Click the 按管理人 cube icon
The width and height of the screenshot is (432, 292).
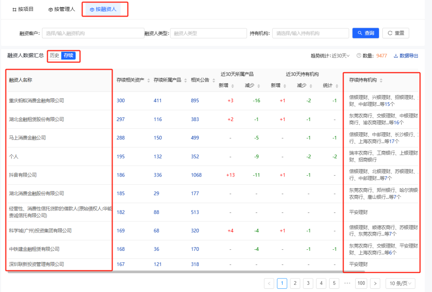[x=50, y=9]
